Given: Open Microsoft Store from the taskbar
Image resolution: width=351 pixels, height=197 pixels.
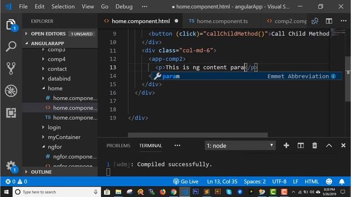Looking at the screenshot, I should 107,192.
